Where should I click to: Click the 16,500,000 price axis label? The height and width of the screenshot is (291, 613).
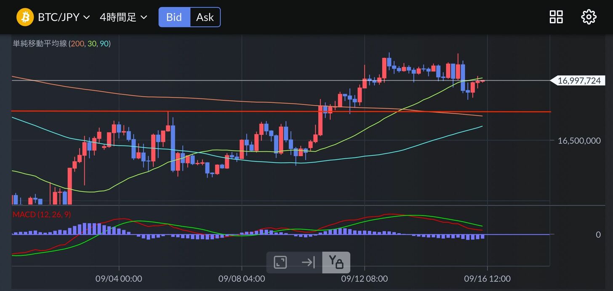point(579,141)
